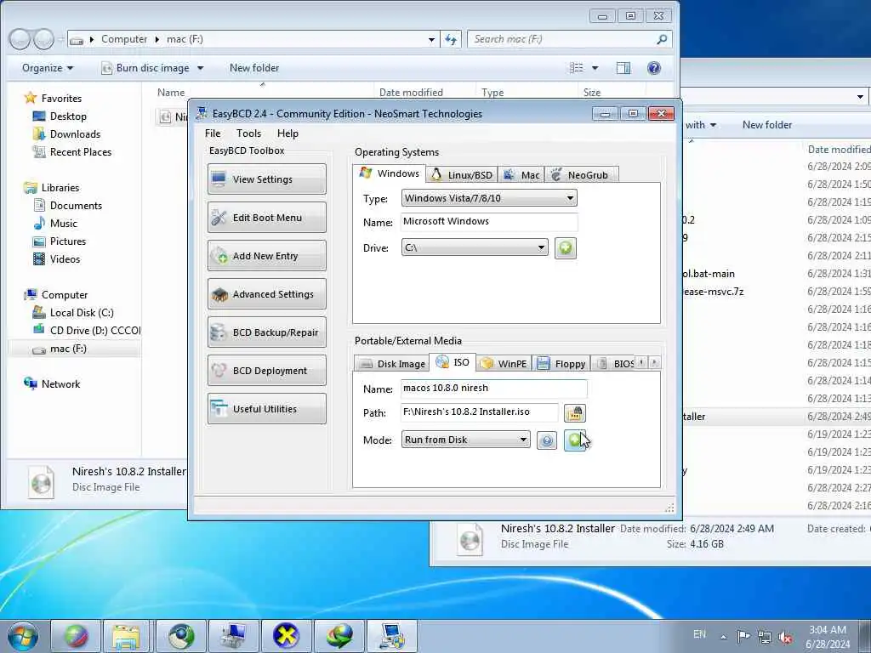Open Add New Entry section
The height and width of the screenshot is (653, 871).
[266, 256]
